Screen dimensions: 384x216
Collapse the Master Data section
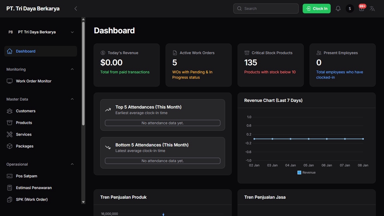72,99
